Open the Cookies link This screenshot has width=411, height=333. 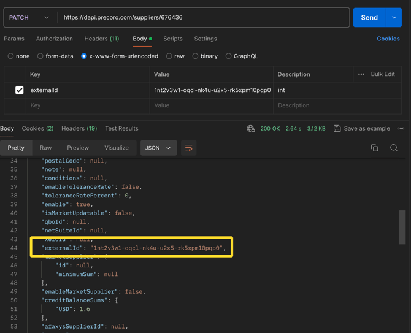click(388, 39)
